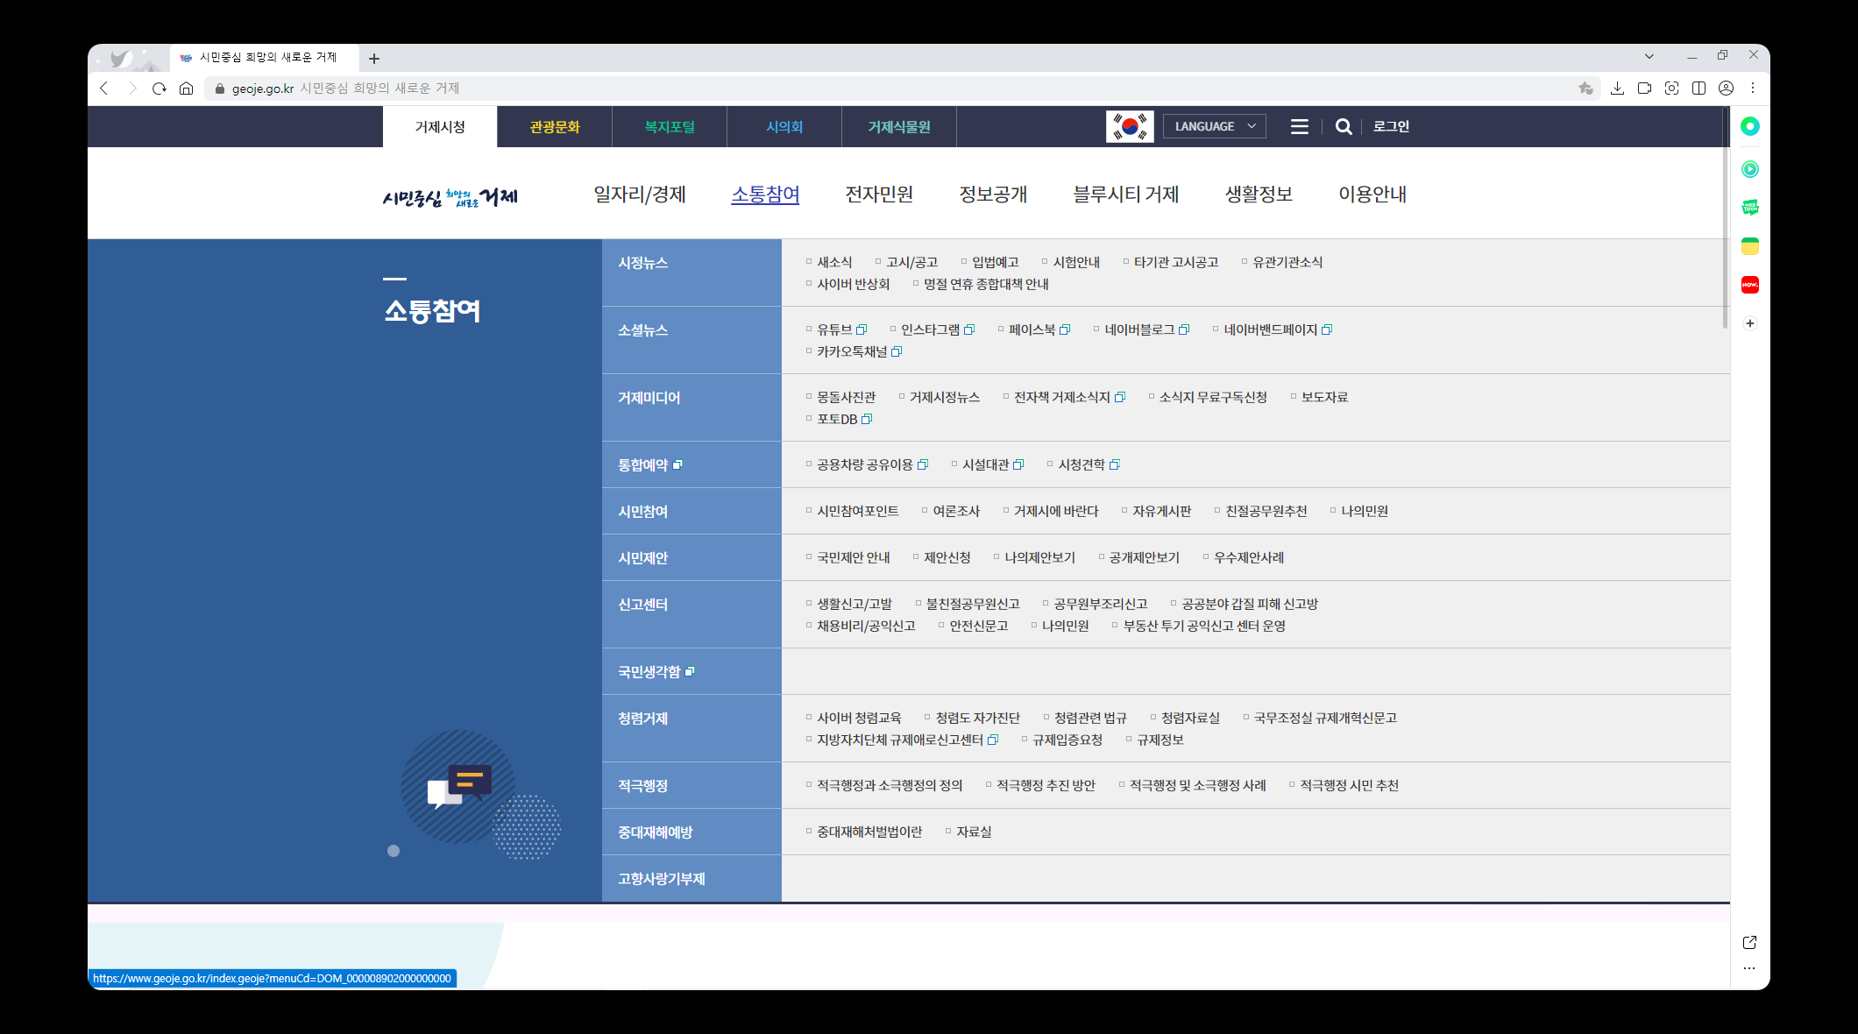Click the 자유게시판 link

coord(1162,511)
